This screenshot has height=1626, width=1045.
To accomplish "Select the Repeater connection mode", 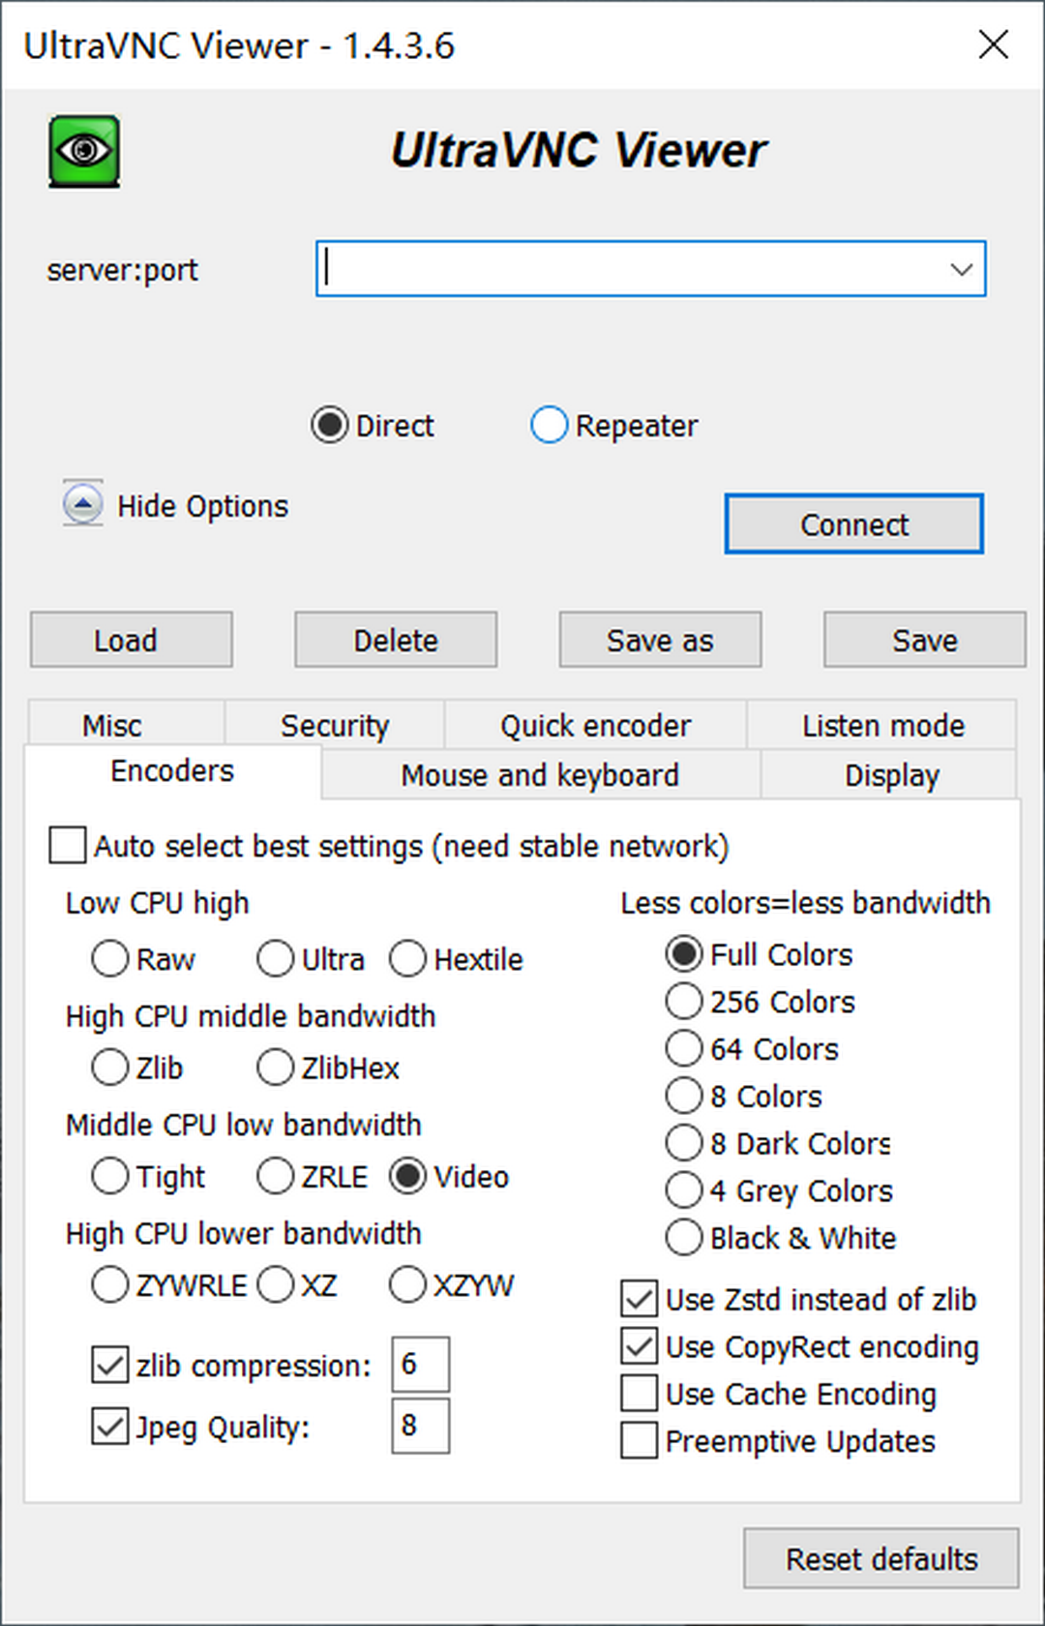I will [x=549, y=425].
